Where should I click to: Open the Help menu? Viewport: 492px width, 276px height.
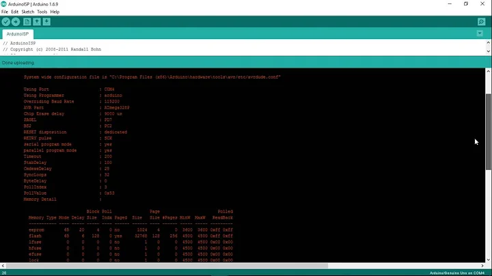55,12
